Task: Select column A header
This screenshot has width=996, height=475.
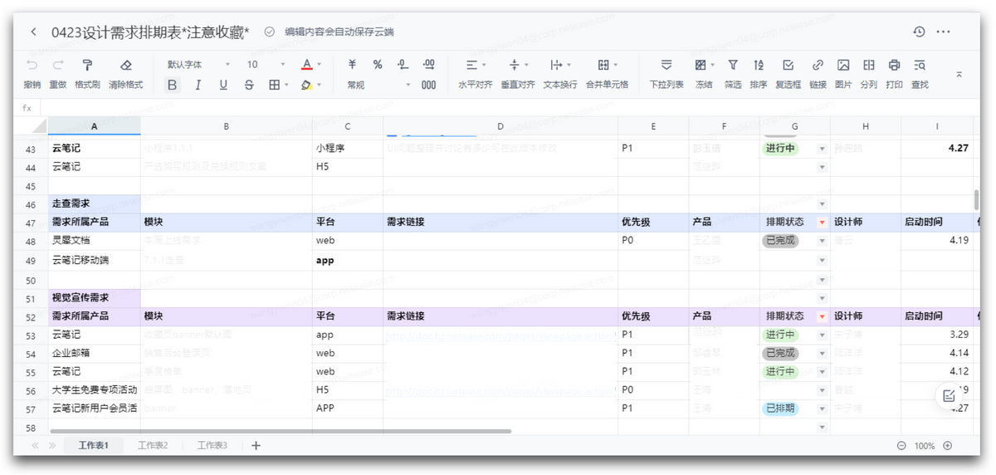Action: click(94, 126)
